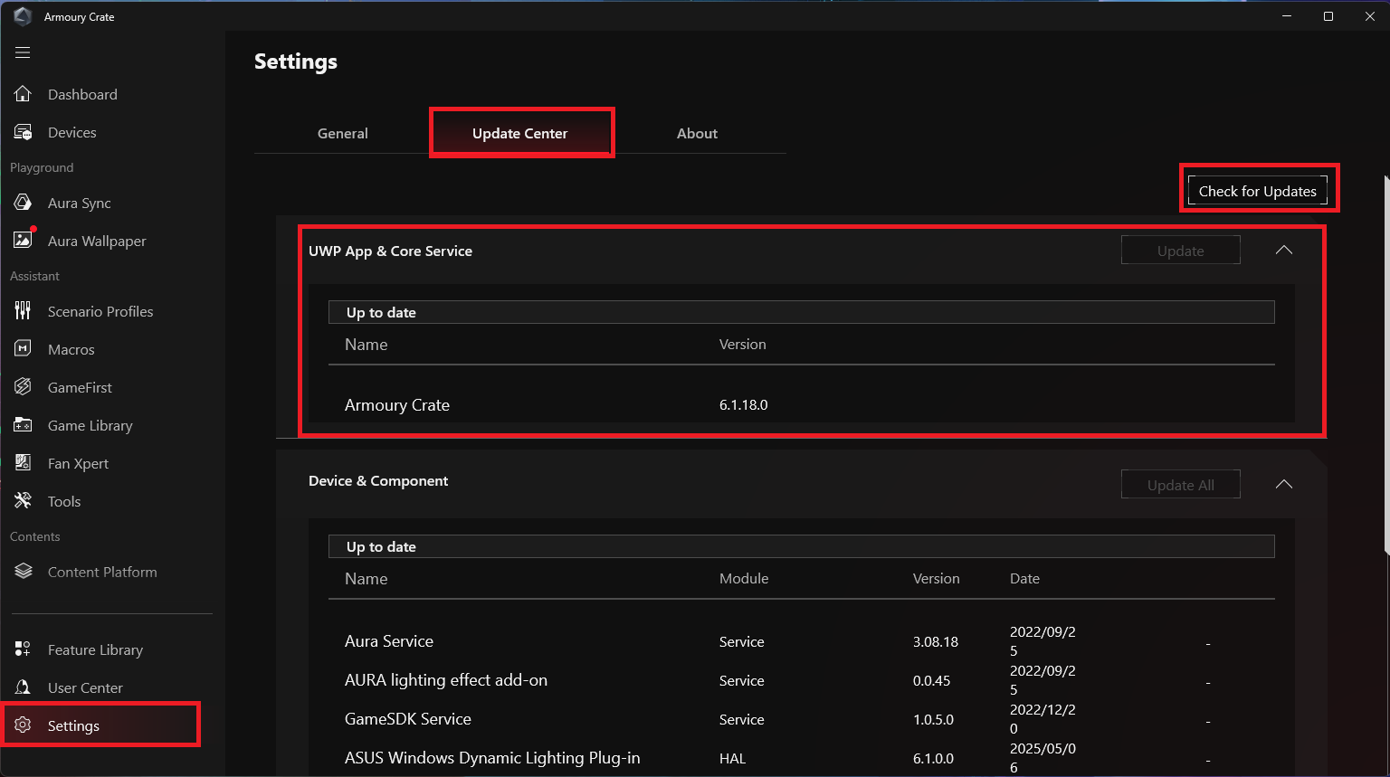Image resolution: width=1390 pixels, height=777 pixels.
Task: Click the Armoury Crate logo in title bar
Action: tap(23, 16)
